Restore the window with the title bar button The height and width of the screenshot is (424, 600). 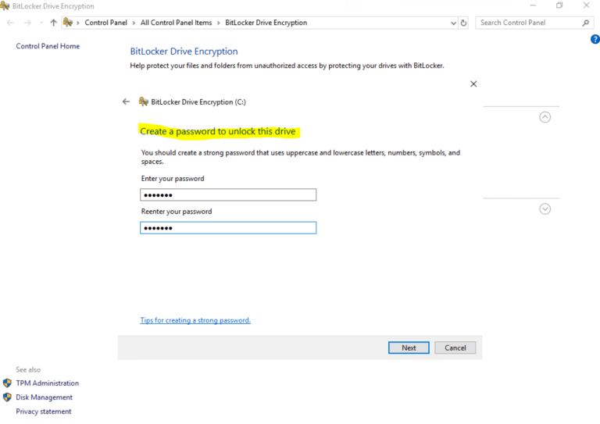click(x=559, y=5)
